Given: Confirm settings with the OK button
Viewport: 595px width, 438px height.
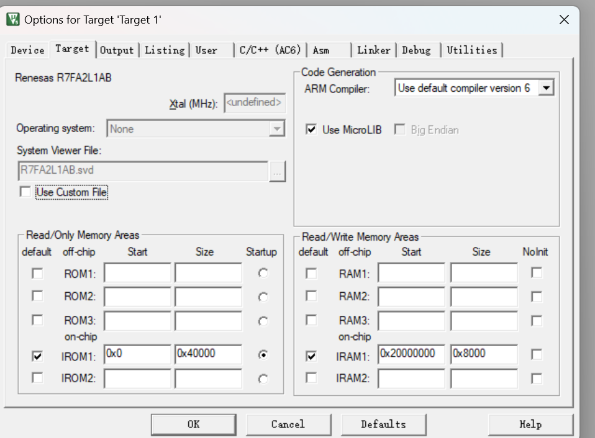Looking at the screenshot, I should pos(194,424).
